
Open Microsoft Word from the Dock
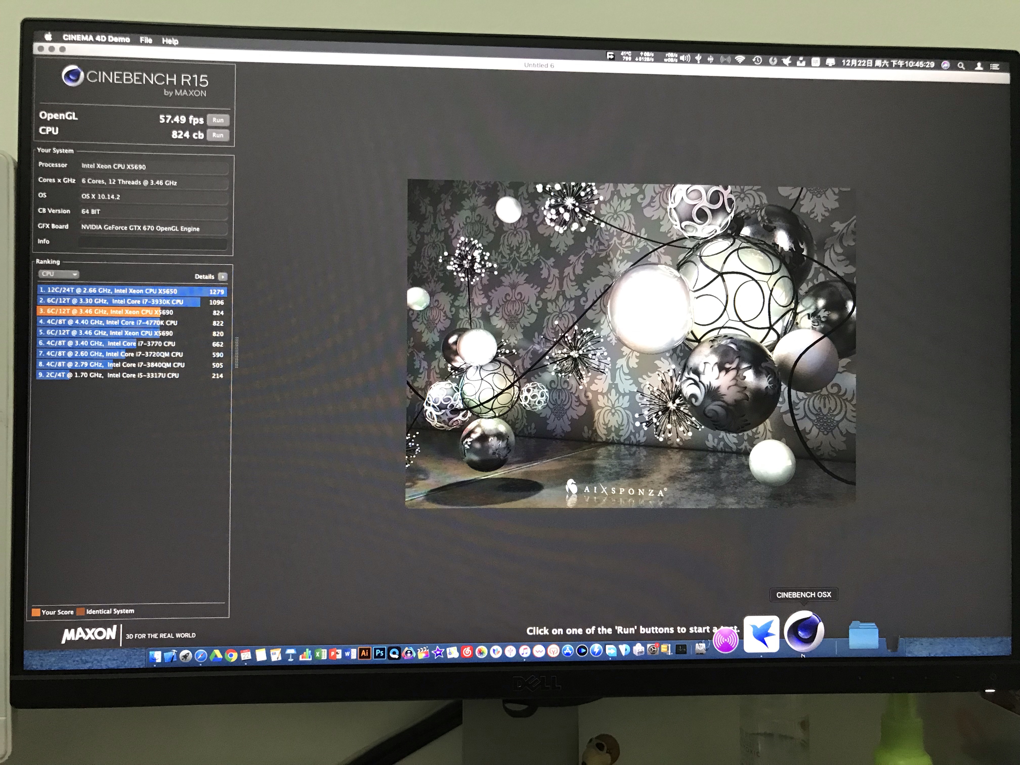[x=350, y=654]
